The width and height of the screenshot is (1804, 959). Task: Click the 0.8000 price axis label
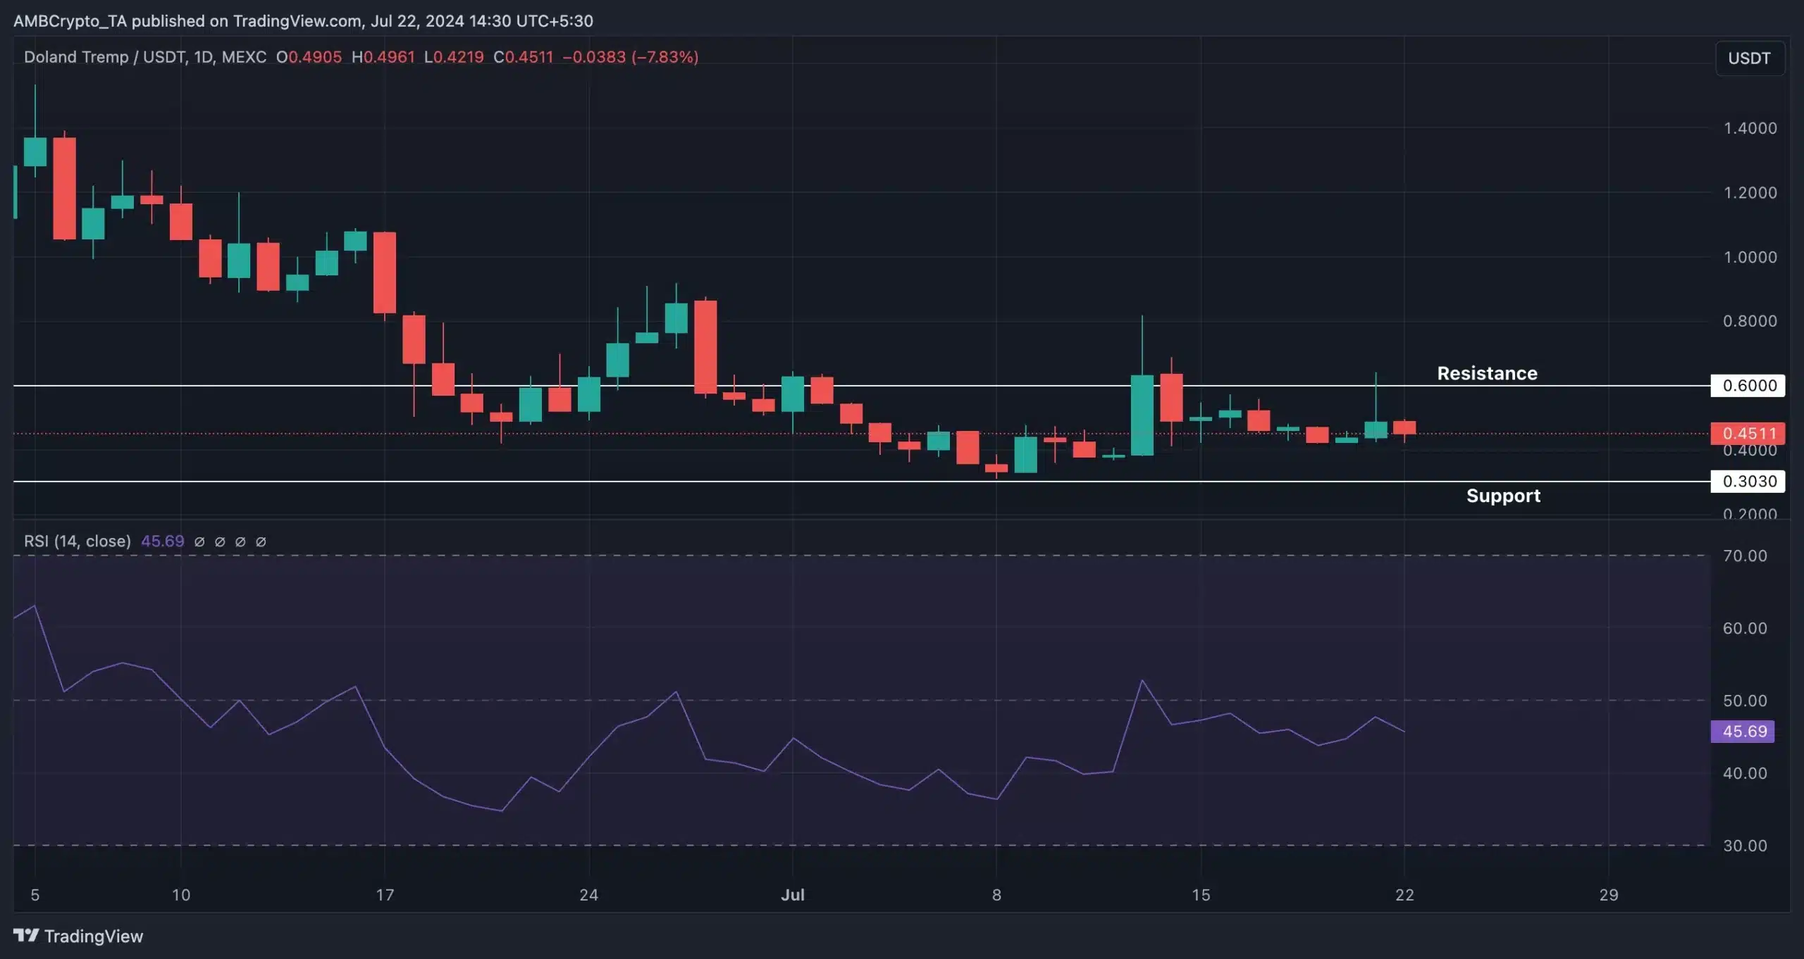pos(1750,321)
